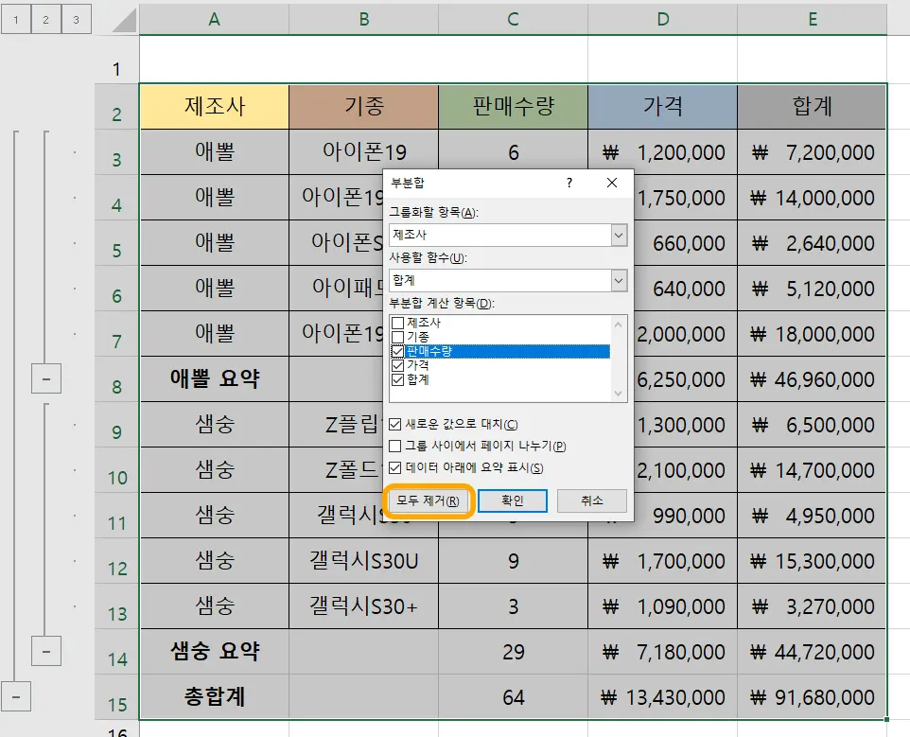Uncheck 합계 in the subtotal item list
Screen dimensions: 910x737
point(397,380)
